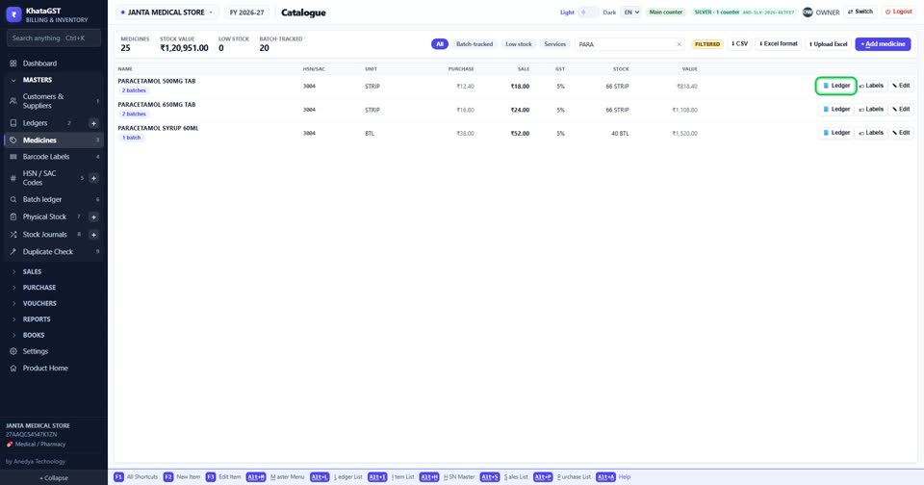Edit PARACETAMOL SYRUP 60ML item

[x=901, y=133]
